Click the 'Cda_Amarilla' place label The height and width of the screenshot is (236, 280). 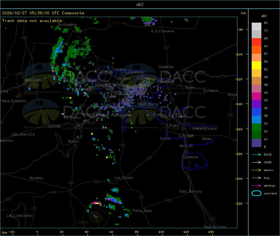23,134
